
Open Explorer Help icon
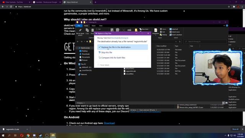click(x=227, y=26)
